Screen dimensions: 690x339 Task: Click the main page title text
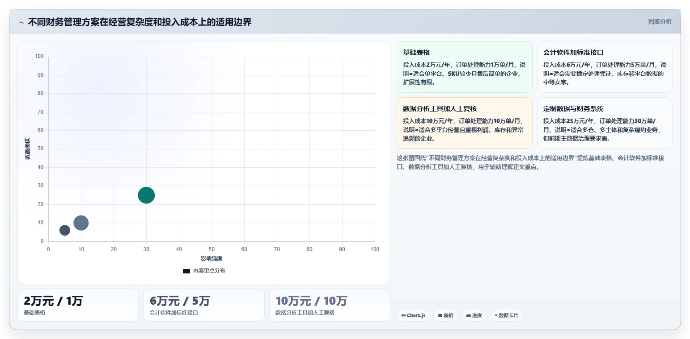tap(140, 22)
